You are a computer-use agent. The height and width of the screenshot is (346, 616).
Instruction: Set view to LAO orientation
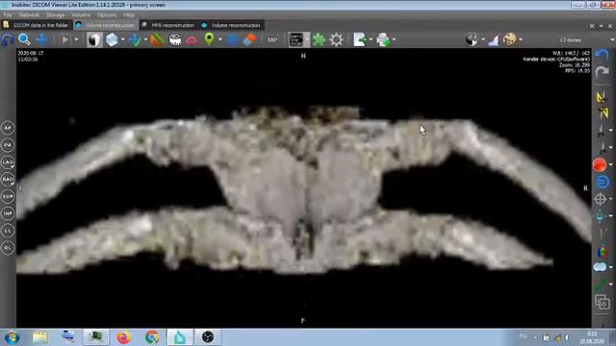click(8, 162)
